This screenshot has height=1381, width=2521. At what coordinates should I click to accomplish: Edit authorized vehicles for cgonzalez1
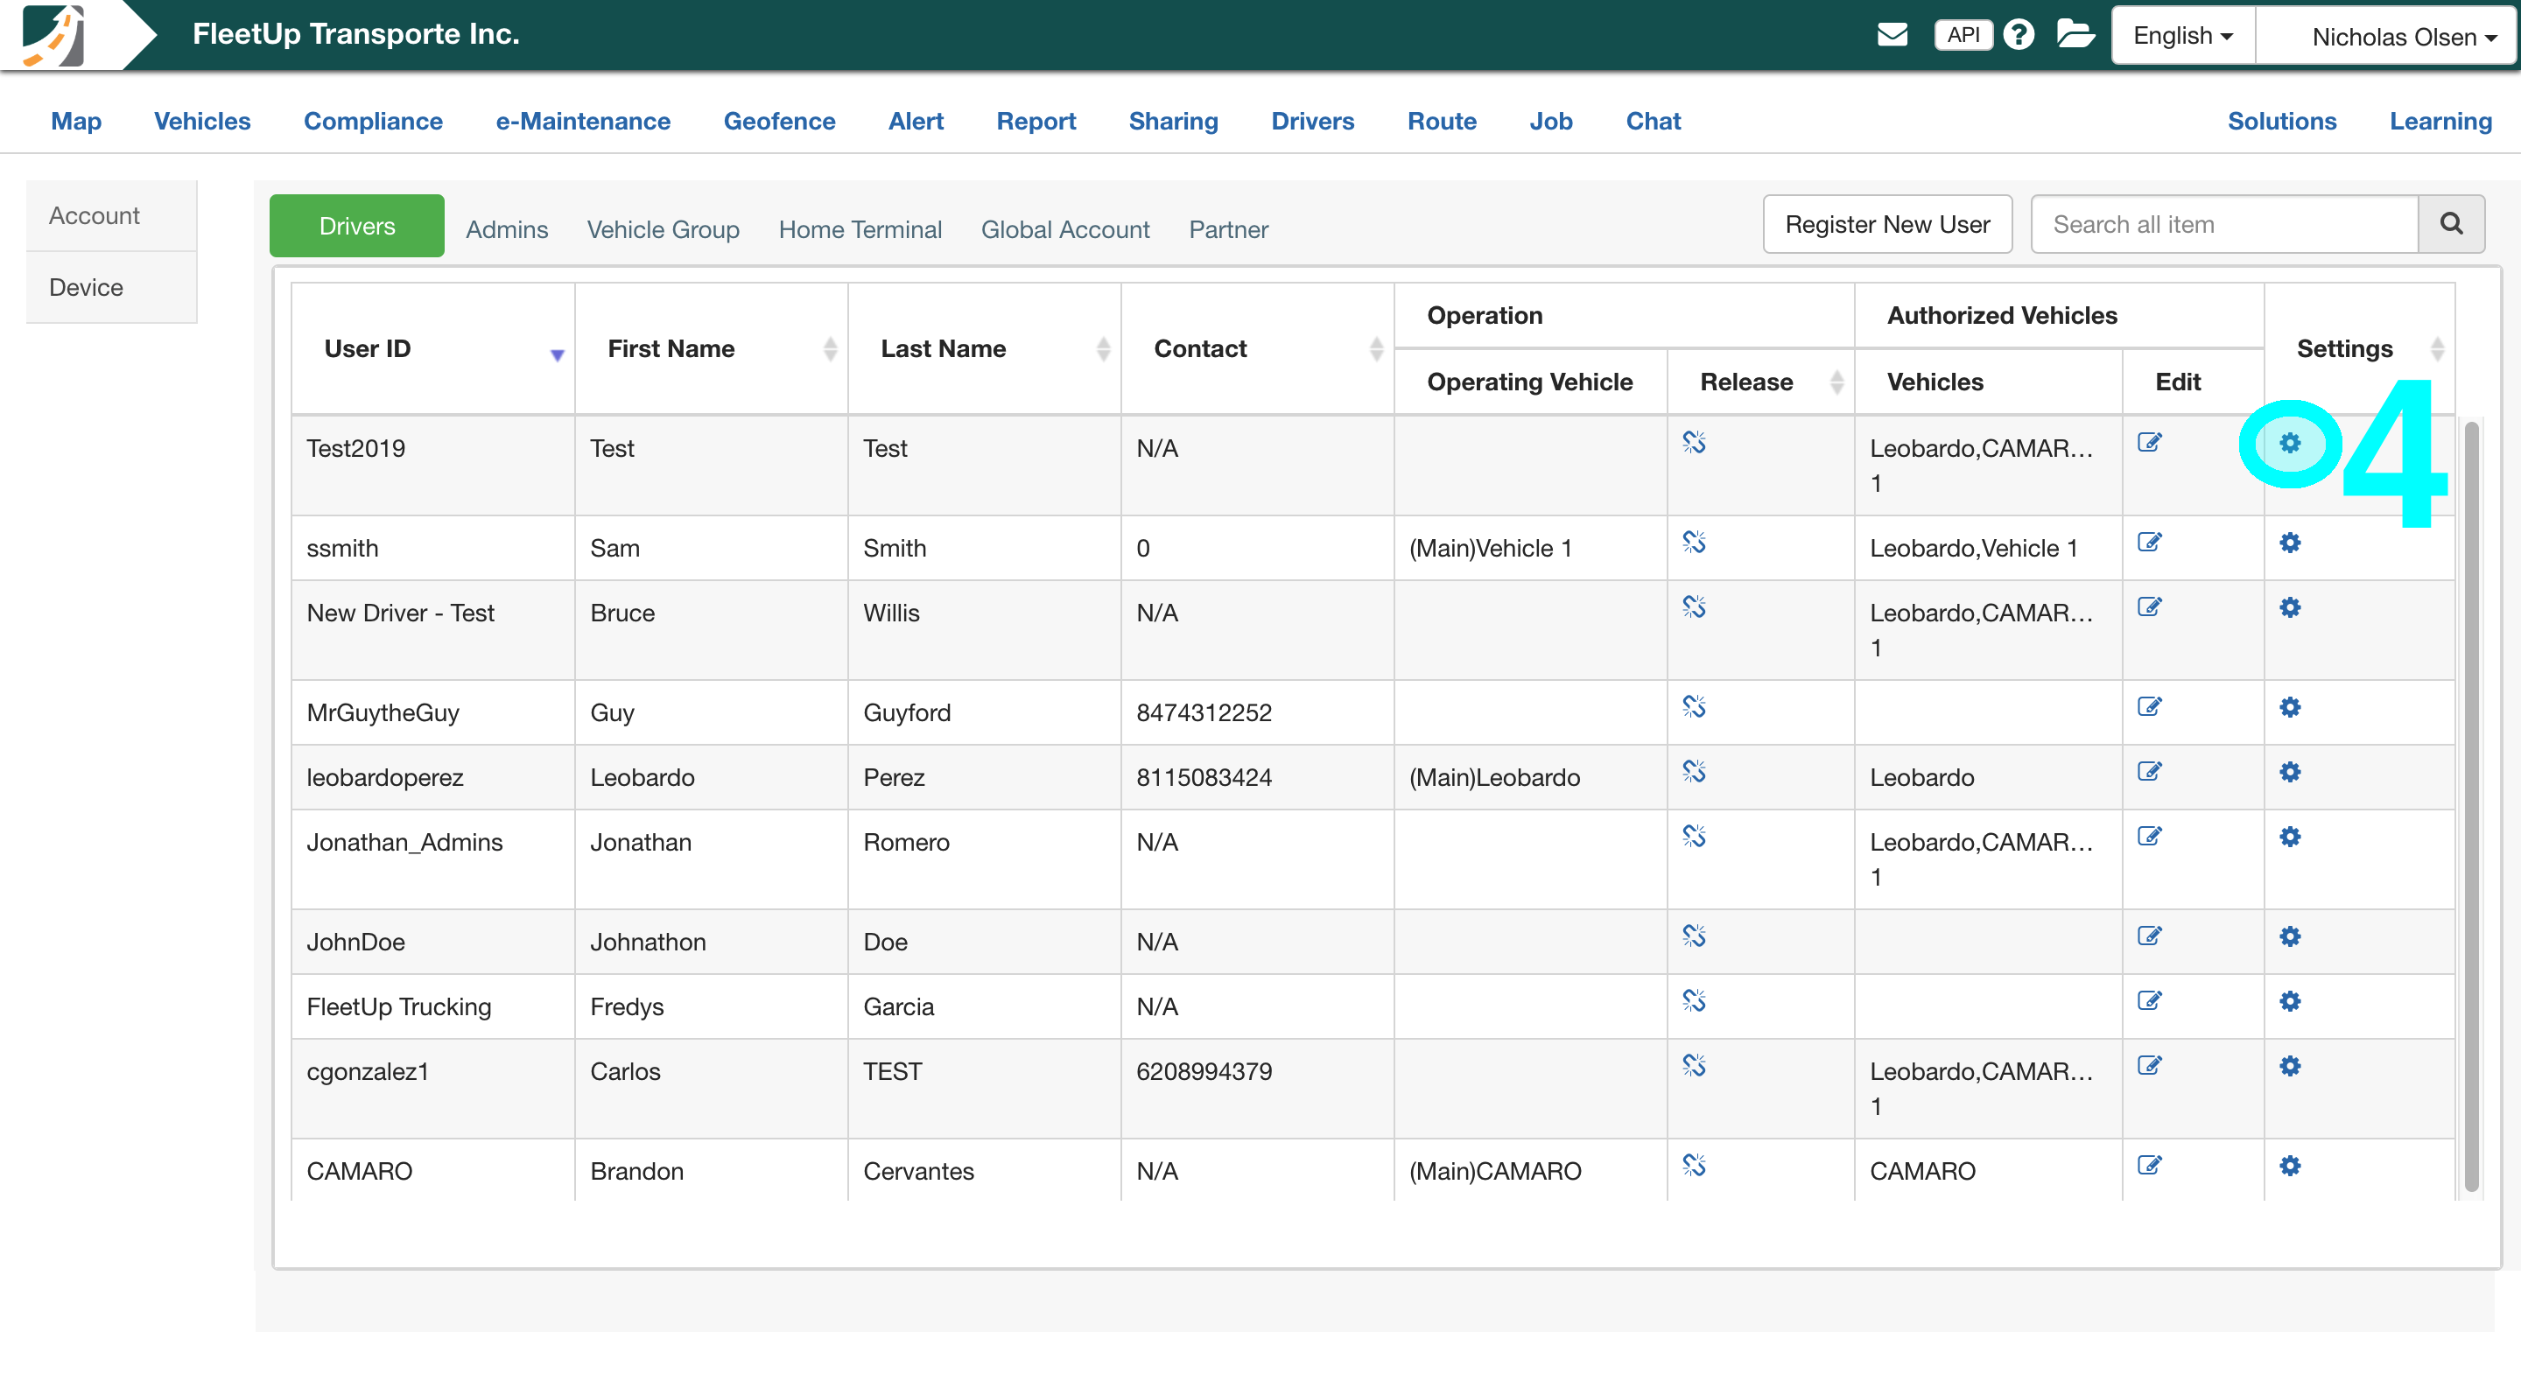2149,1065
